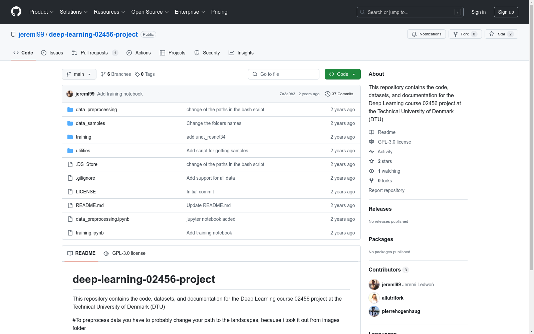View the 6 Branches link
534x334 pixels.
pyautogui.click(x=116, y=74)
